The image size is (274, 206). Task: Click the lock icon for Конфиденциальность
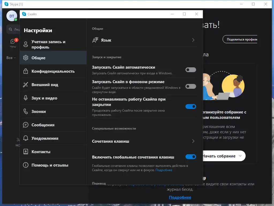pos(26,71)
